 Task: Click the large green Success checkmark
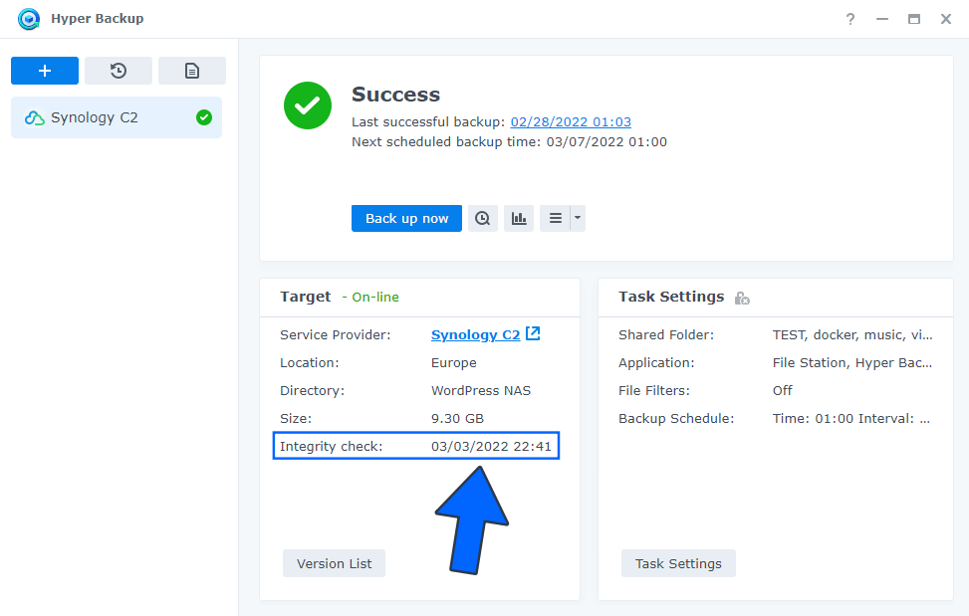pos(308,105)
